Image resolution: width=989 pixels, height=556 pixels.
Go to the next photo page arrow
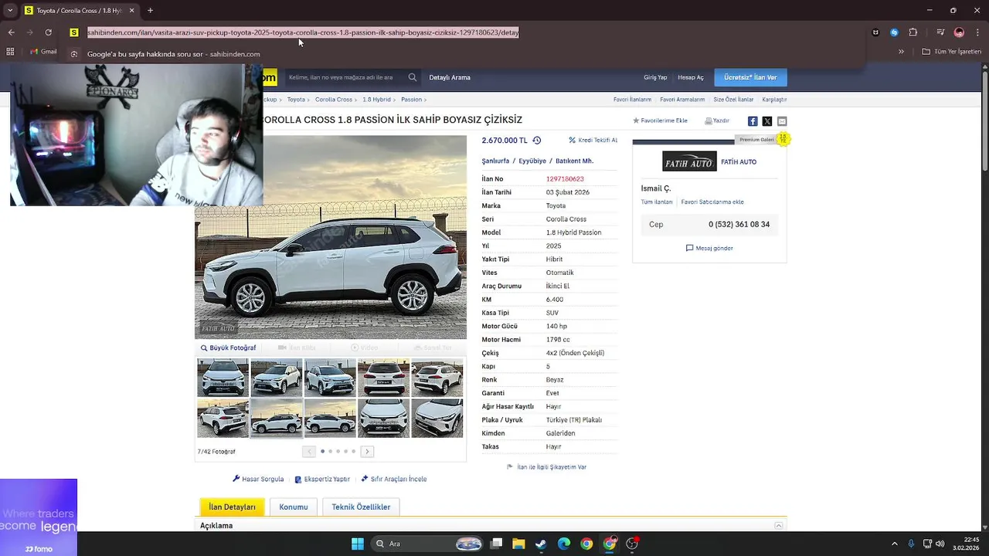coord(367,451)
